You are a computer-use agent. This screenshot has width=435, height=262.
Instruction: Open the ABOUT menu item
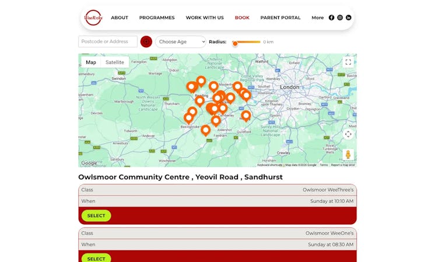pyautogui.click(x=120, y=17)
